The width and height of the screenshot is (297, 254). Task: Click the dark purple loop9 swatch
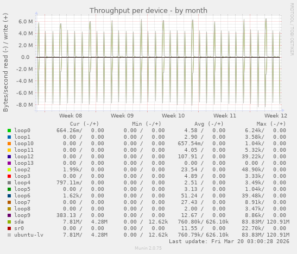tap(9, 215)
